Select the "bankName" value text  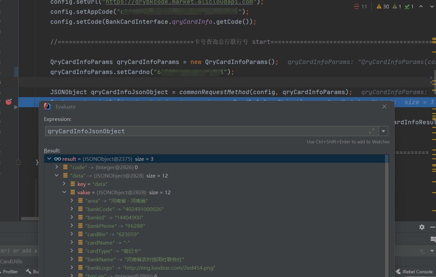[x=154, y=259]
